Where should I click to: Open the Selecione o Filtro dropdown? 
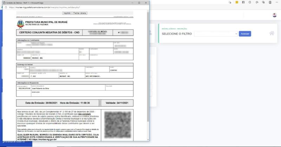click(x=216, y=34)
